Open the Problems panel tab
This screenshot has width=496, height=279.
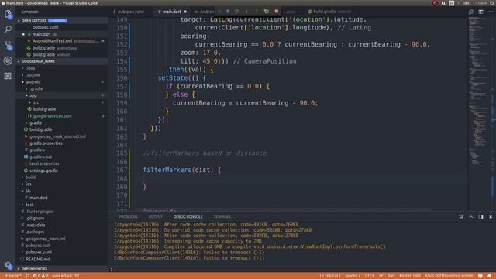point(128,217)
